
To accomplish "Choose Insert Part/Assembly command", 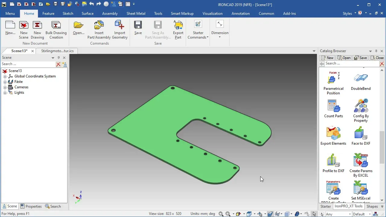I will [99, 30].
